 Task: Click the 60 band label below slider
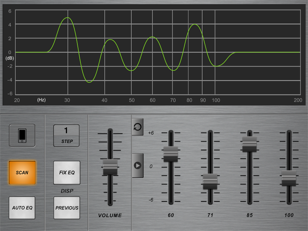coord(171,215)
